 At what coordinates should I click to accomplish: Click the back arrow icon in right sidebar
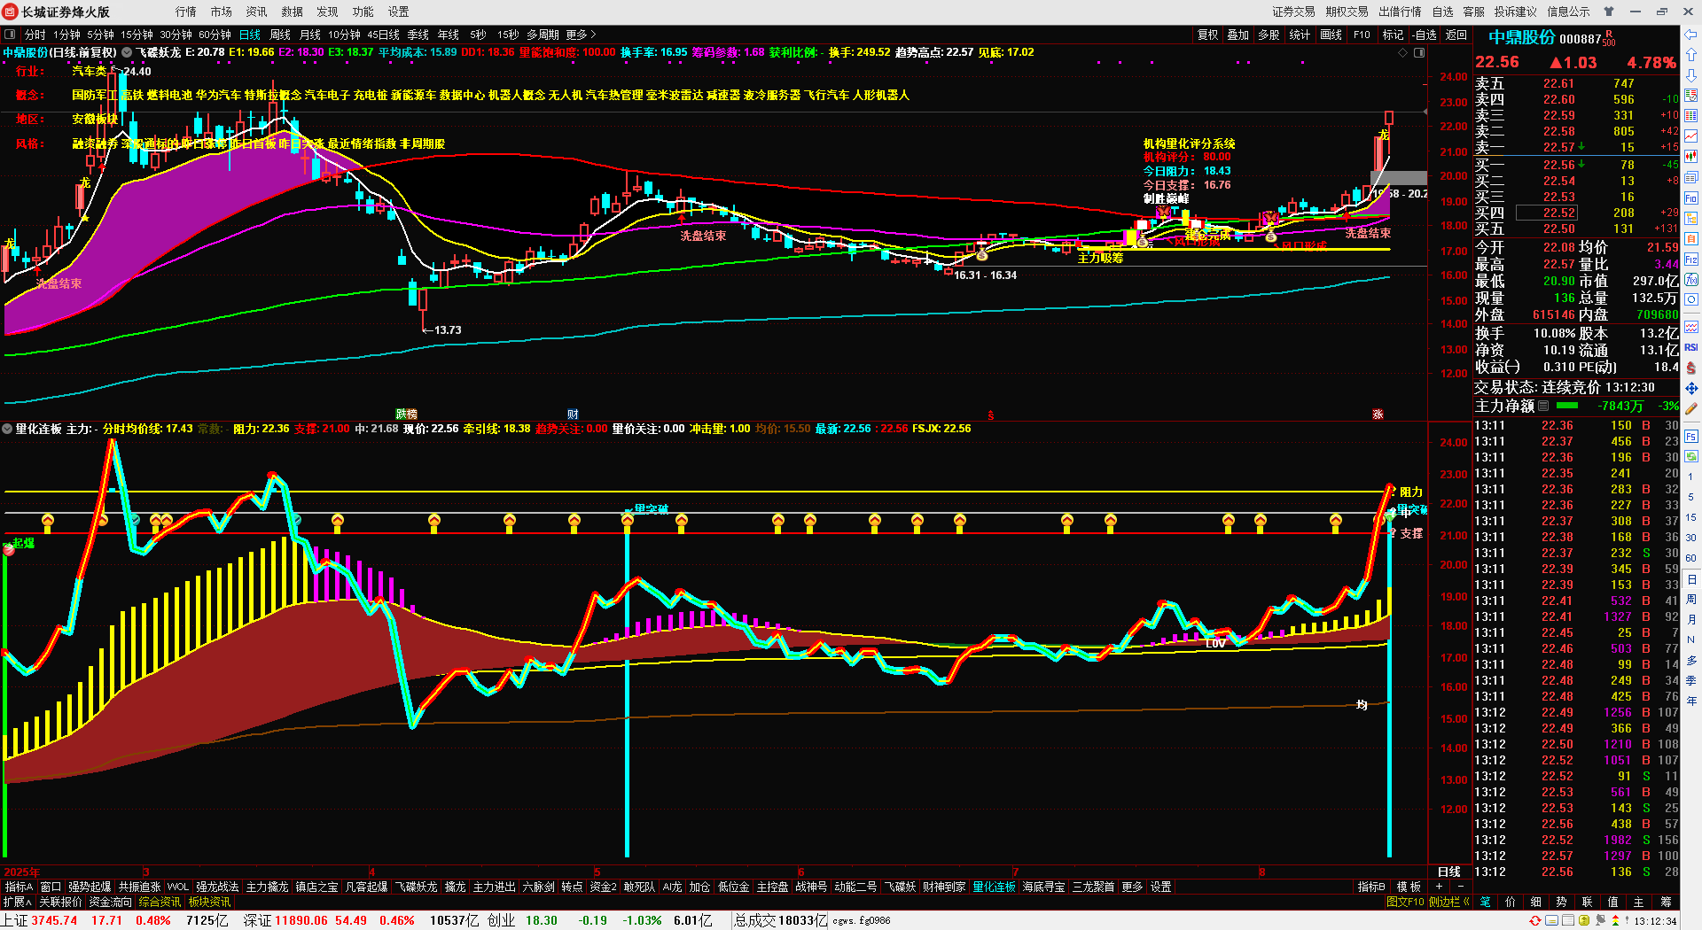(1691, 35)
